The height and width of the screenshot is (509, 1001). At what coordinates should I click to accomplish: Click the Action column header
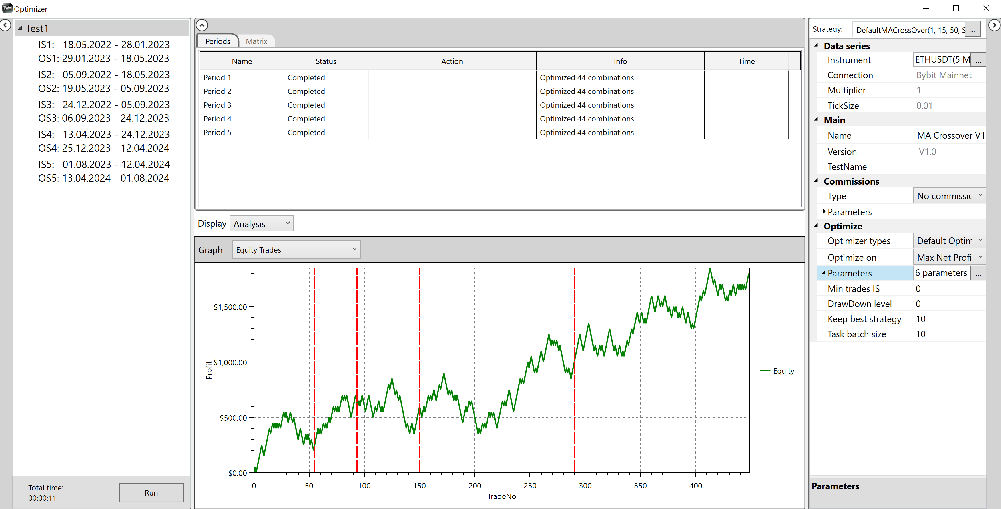pos(452,61)
